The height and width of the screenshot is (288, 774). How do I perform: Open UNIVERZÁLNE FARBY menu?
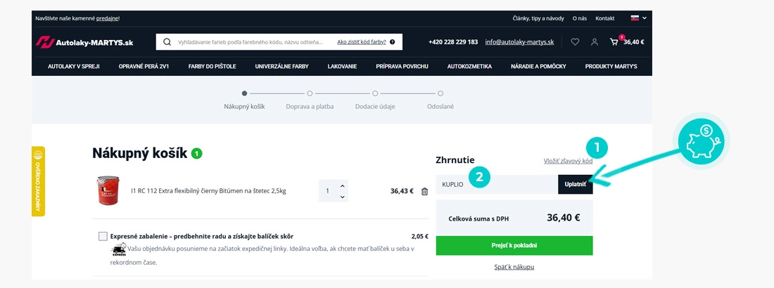(282, 66)
